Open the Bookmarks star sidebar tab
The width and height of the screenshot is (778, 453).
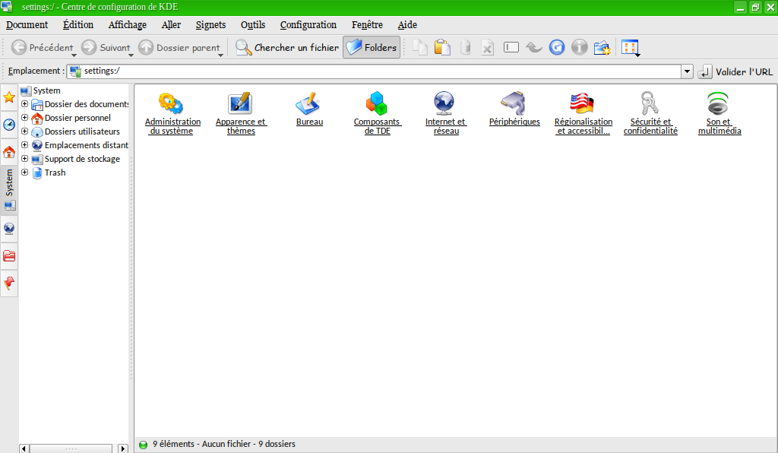pos(9,97)
